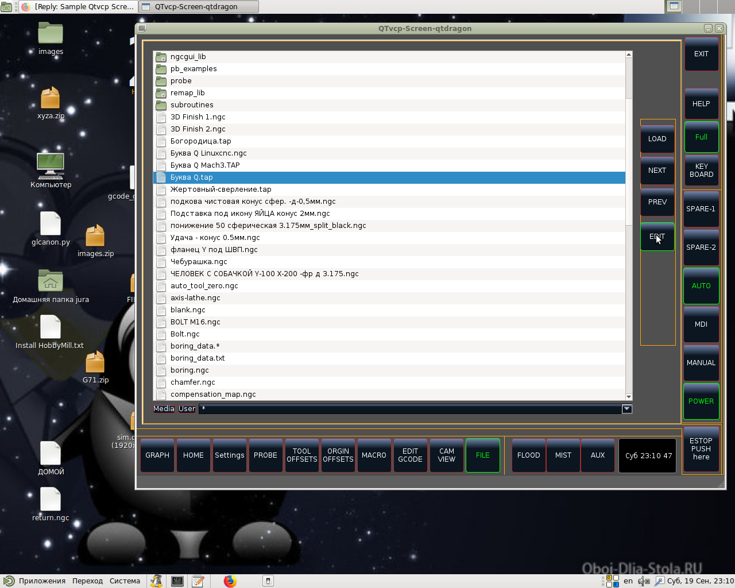The width and height of the screenshot is (735, 588).
Task: Toggle Full screen mode button
Action: click(701, 137)
